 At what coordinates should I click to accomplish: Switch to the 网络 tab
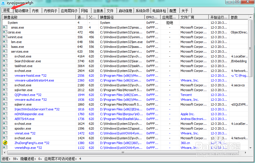coord(84,11)
